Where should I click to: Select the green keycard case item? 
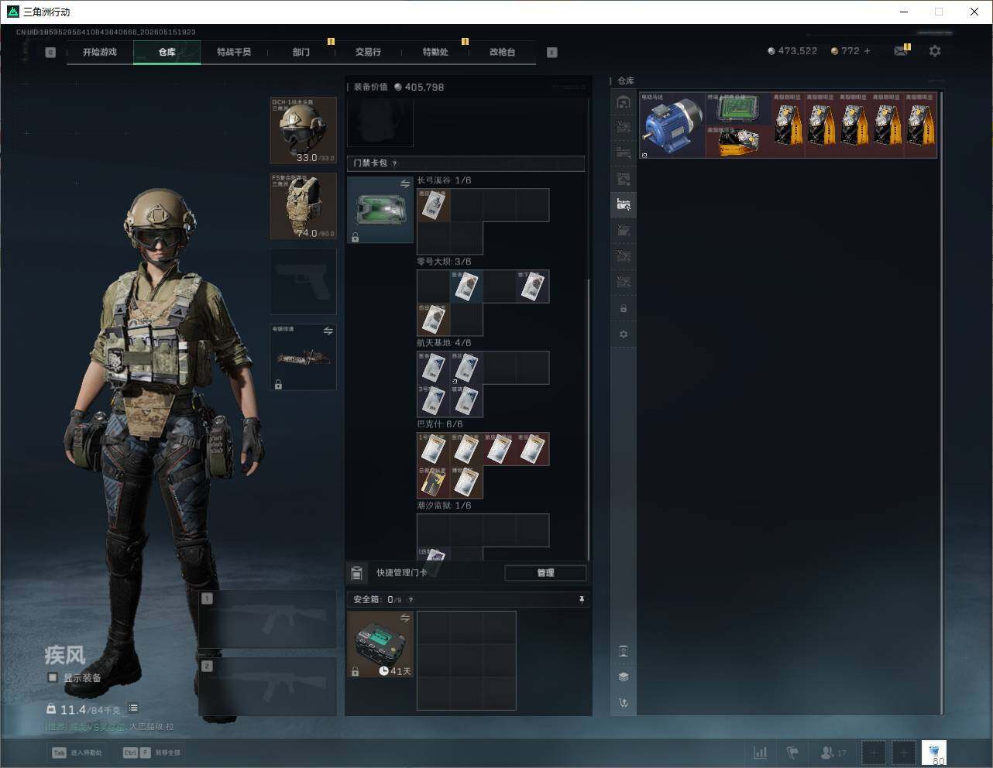pos(380,210)
